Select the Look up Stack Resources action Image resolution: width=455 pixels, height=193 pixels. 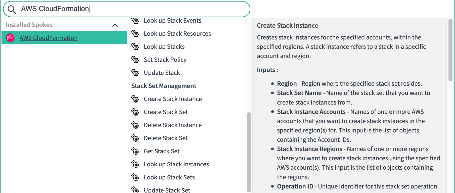point(177,34)
